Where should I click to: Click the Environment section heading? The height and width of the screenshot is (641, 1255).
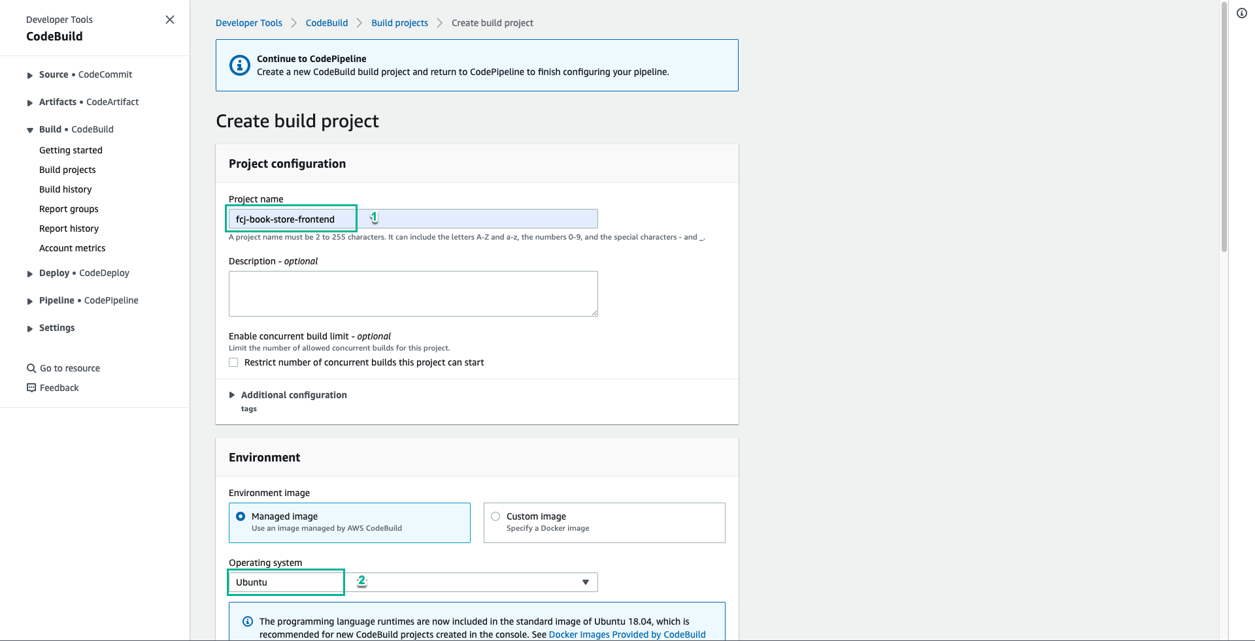264,458
